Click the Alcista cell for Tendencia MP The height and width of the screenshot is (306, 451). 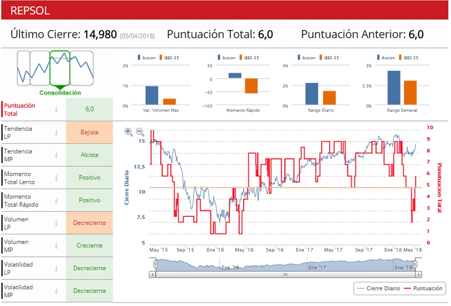89,155
